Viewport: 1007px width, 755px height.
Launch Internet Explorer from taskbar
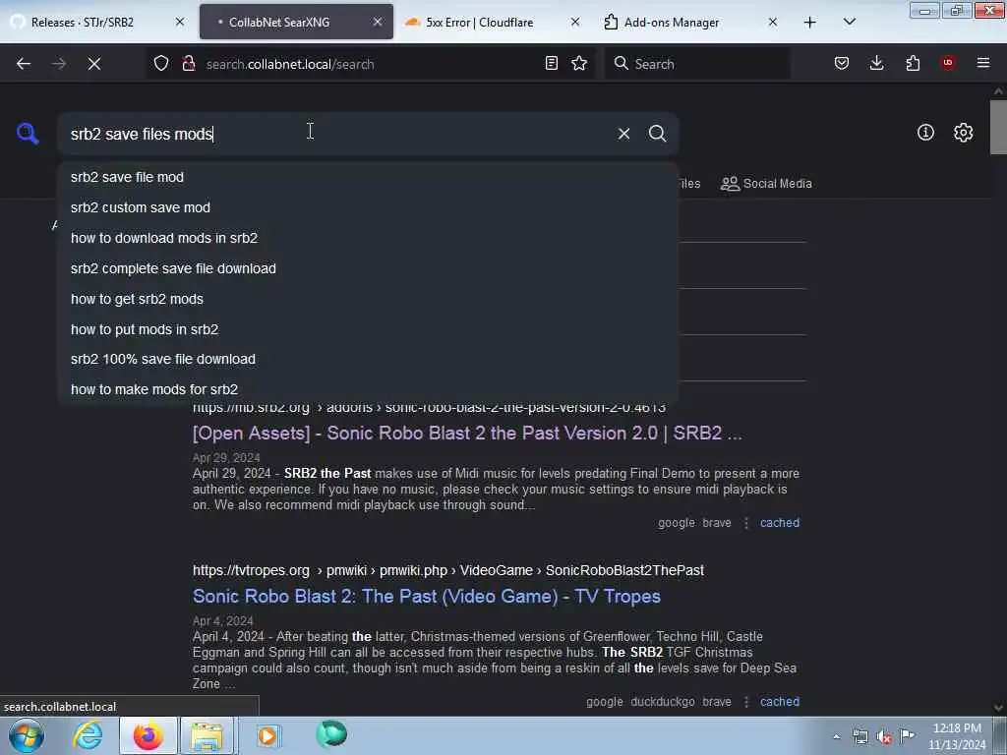point(88,735)
